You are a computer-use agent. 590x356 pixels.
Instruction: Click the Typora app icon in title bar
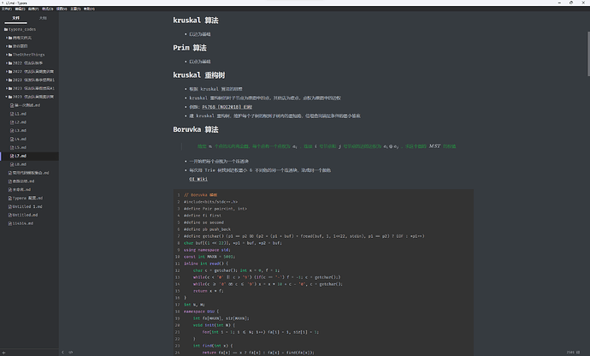[x=3, y=3]
